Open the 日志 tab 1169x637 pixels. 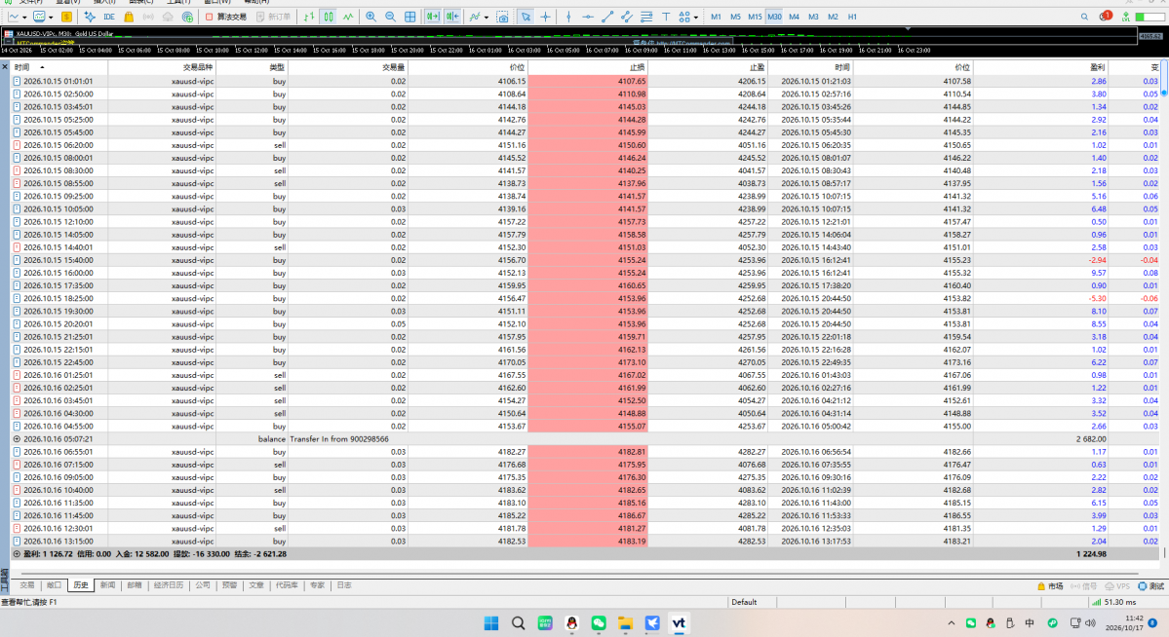pos(344,585)
